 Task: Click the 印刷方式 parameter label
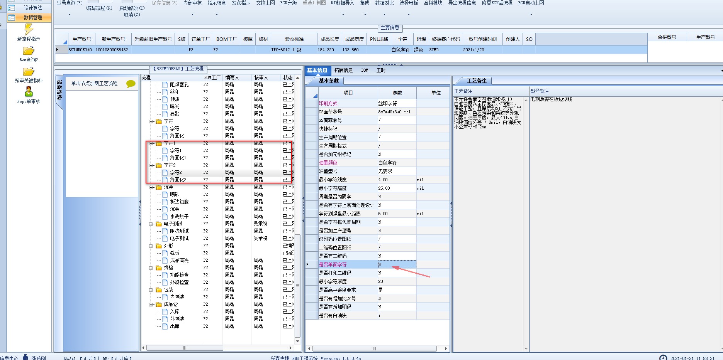[x=328, y=103]
